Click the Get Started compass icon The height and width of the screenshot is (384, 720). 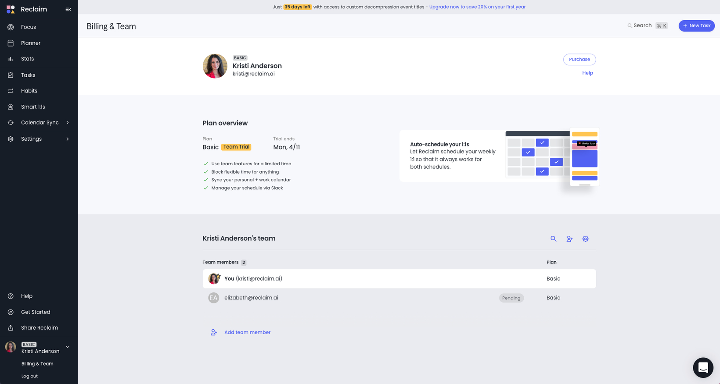point(11,312)
